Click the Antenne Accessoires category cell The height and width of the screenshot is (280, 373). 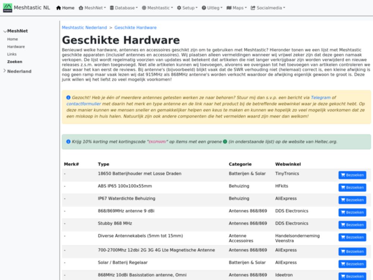[241, 238]
